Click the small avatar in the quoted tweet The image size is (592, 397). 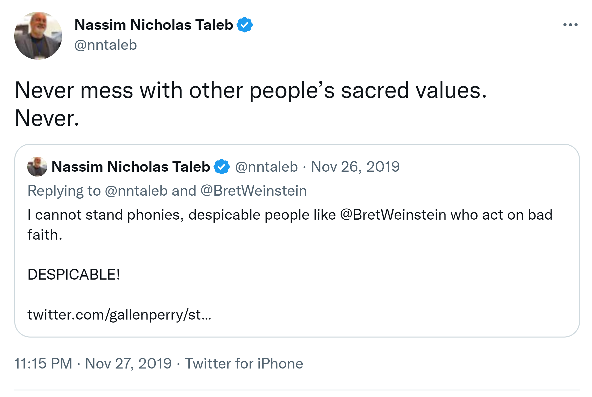pyautogui.click(x=37, y=167)
